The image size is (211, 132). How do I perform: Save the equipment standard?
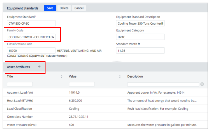[x=50, y=8]
